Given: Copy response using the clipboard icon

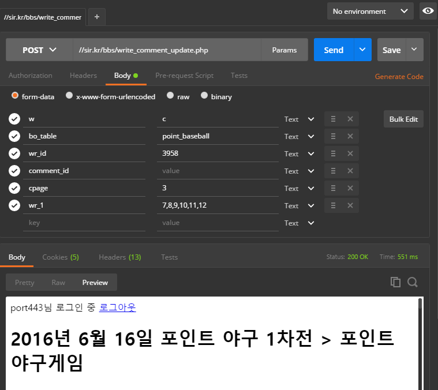Looking at the screenshot, I should tap(395, 282).
